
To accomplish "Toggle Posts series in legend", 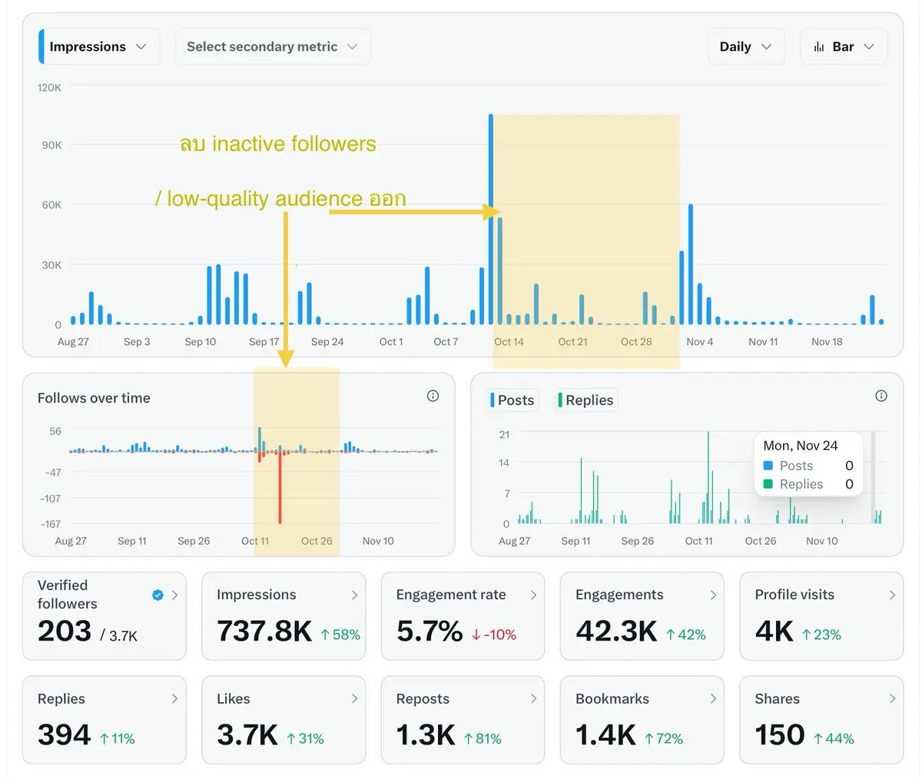I will [x=512, y=400].
